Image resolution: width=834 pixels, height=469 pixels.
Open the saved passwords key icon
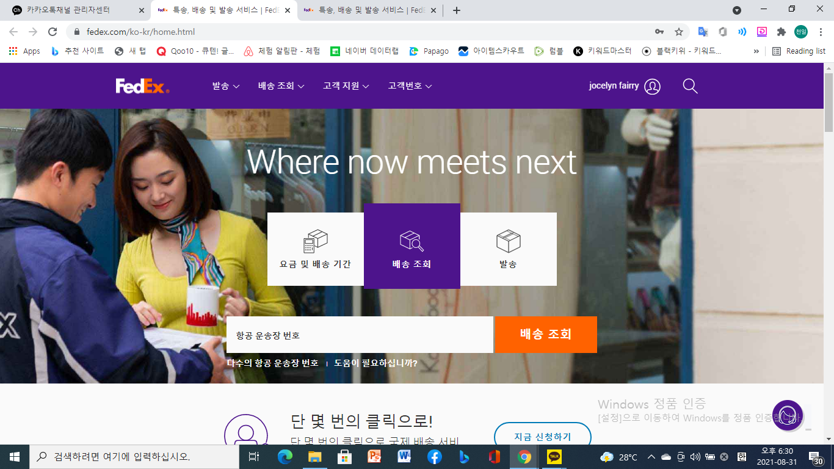click(659, 32)
